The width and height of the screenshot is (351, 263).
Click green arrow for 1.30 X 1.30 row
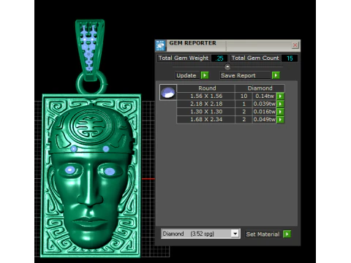point(280,112)
